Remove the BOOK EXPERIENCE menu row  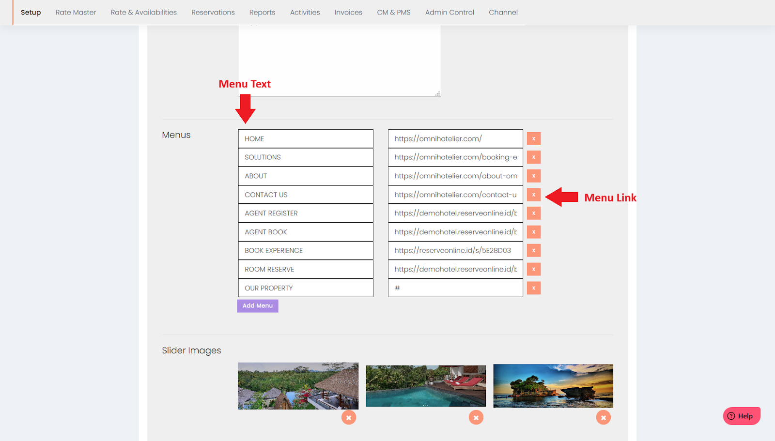pos(533,251)
